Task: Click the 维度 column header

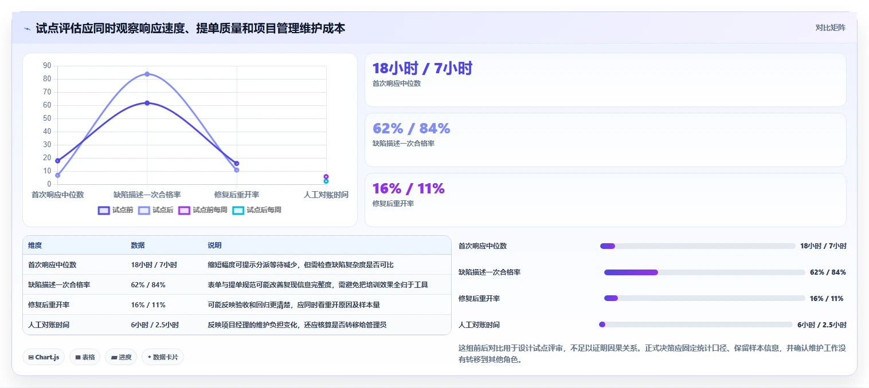Action: (35, 245)
